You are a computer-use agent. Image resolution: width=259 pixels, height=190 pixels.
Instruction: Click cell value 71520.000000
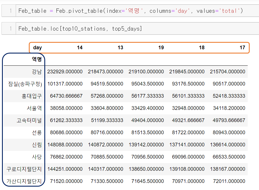click(66, 181)
